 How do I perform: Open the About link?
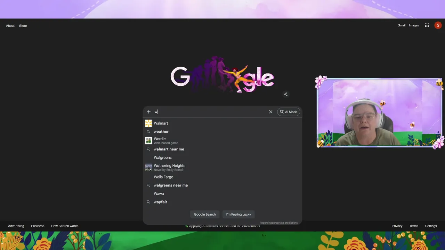tap(10, 26)
